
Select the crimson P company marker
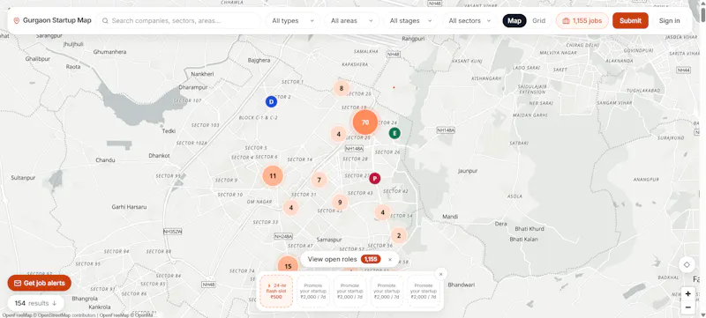tap(374, 178)
